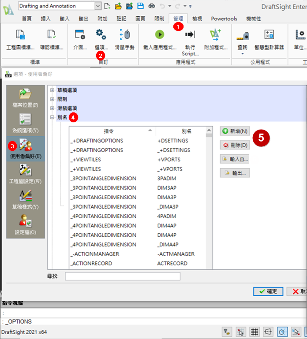
Task: Toggle the grid display status bar icon
Action: pos(255,332)
